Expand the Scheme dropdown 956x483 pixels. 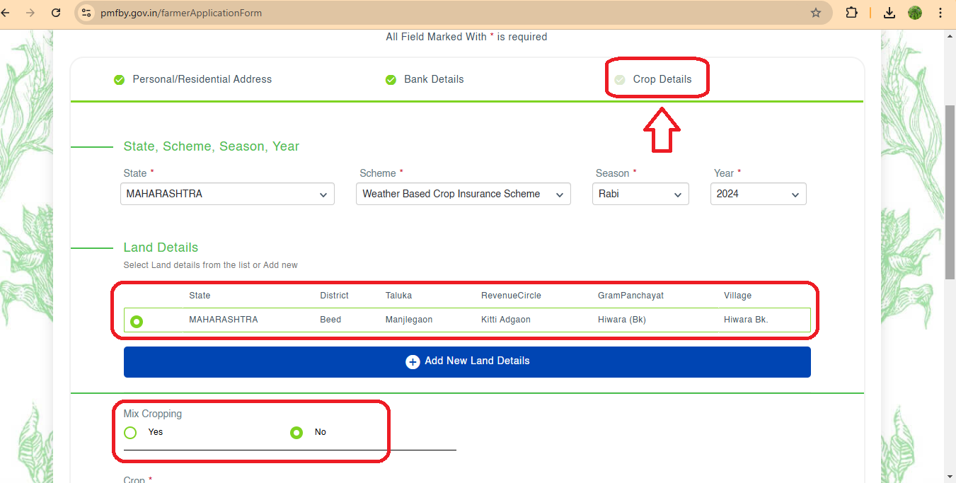click(463, 194)
